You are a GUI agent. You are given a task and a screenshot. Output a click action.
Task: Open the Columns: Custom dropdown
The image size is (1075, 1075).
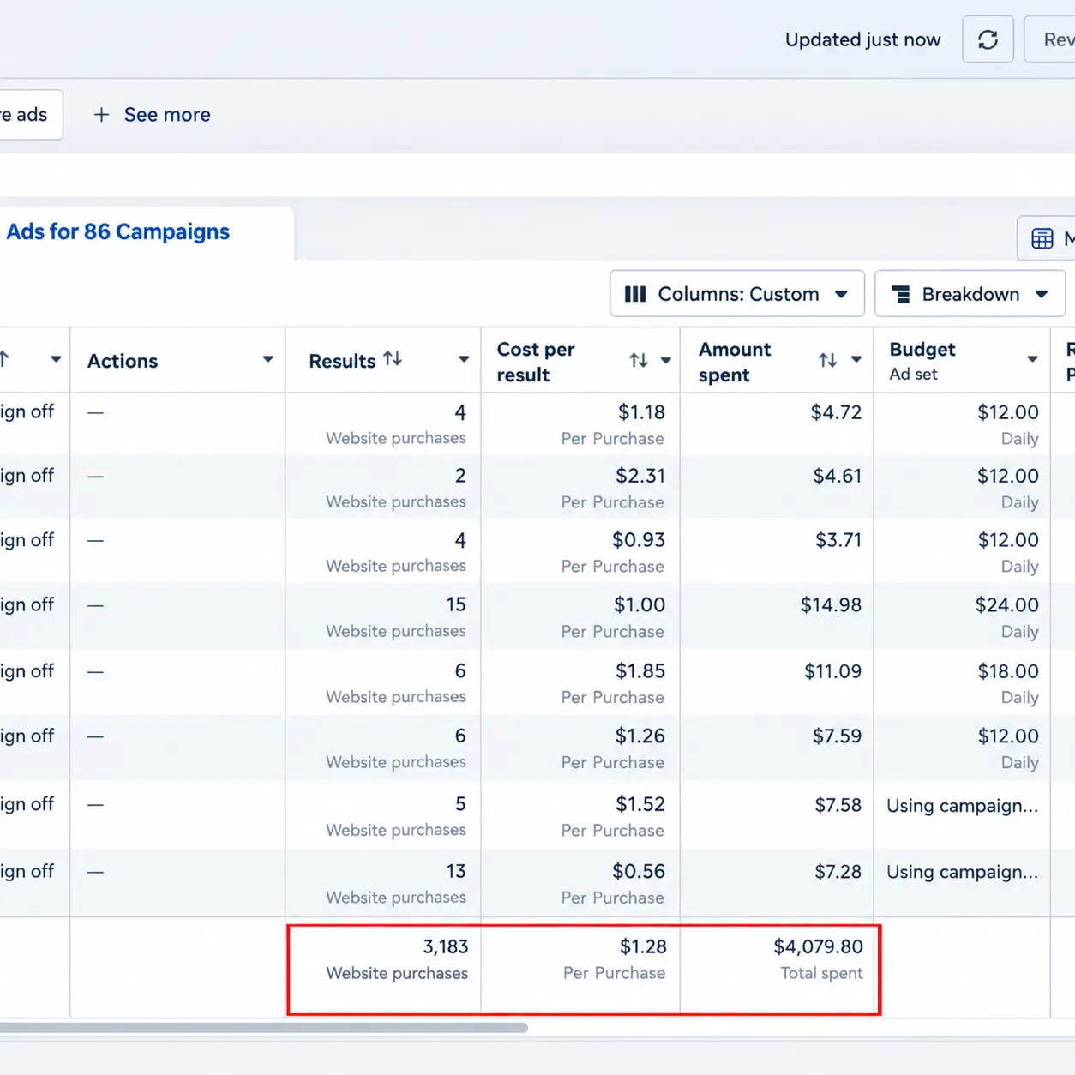point(736,294)
